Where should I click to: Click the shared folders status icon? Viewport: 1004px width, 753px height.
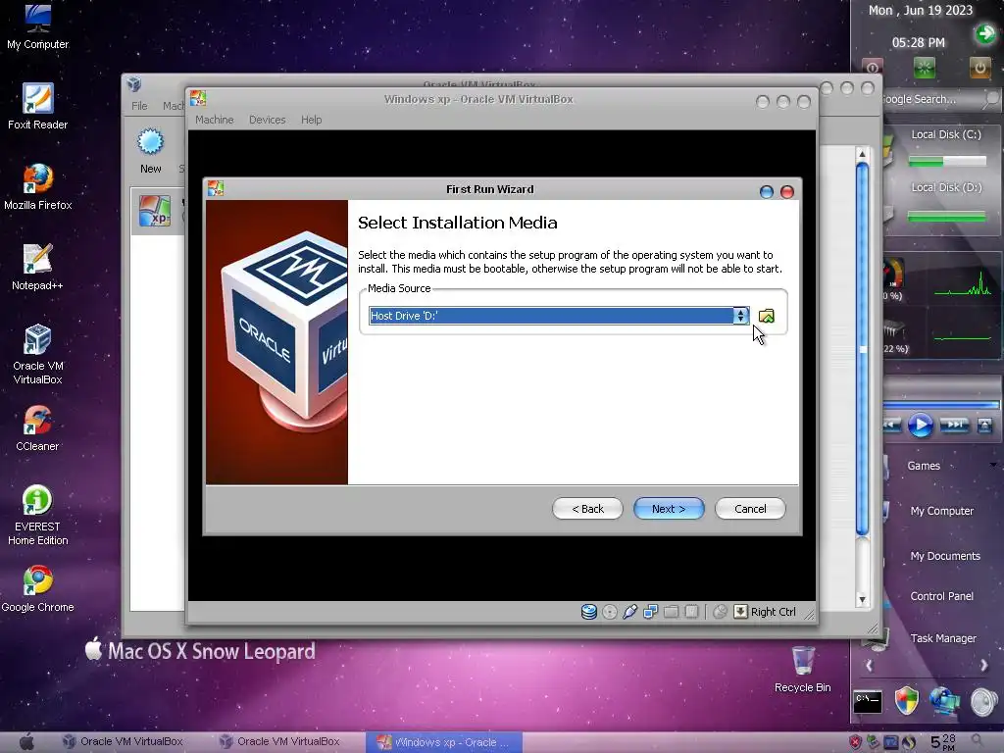click(671, 612)
